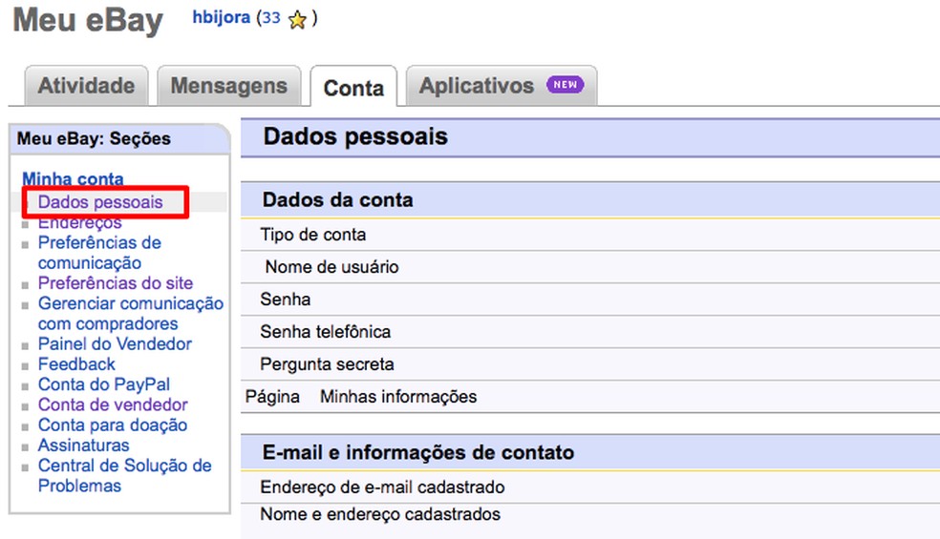Click the Meu eBay: Seções panel title
The width and height of the screenshot is (940, 539).
tap(94, 139)
